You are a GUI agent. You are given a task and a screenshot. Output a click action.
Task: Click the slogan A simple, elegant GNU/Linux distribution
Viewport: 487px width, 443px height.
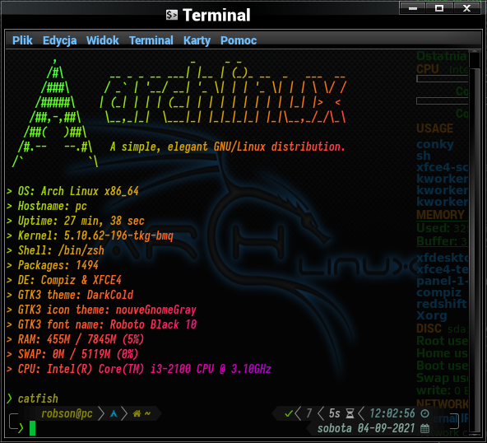pos(228,147)
